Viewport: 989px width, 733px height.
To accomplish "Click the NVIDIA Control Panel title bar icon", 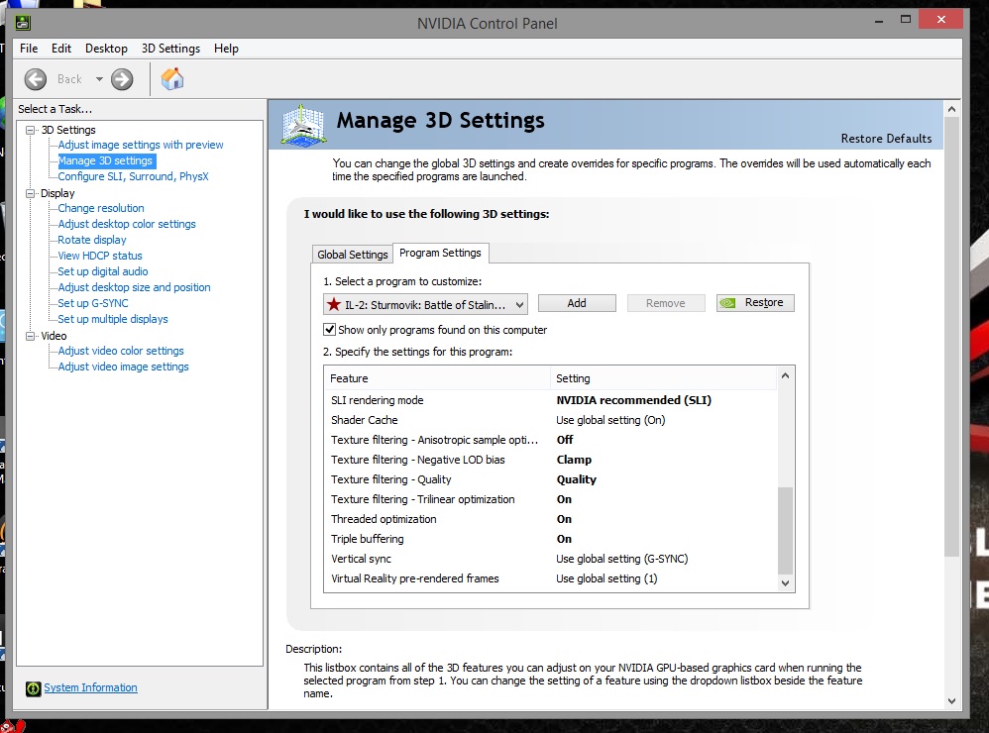I will (23, 24).
